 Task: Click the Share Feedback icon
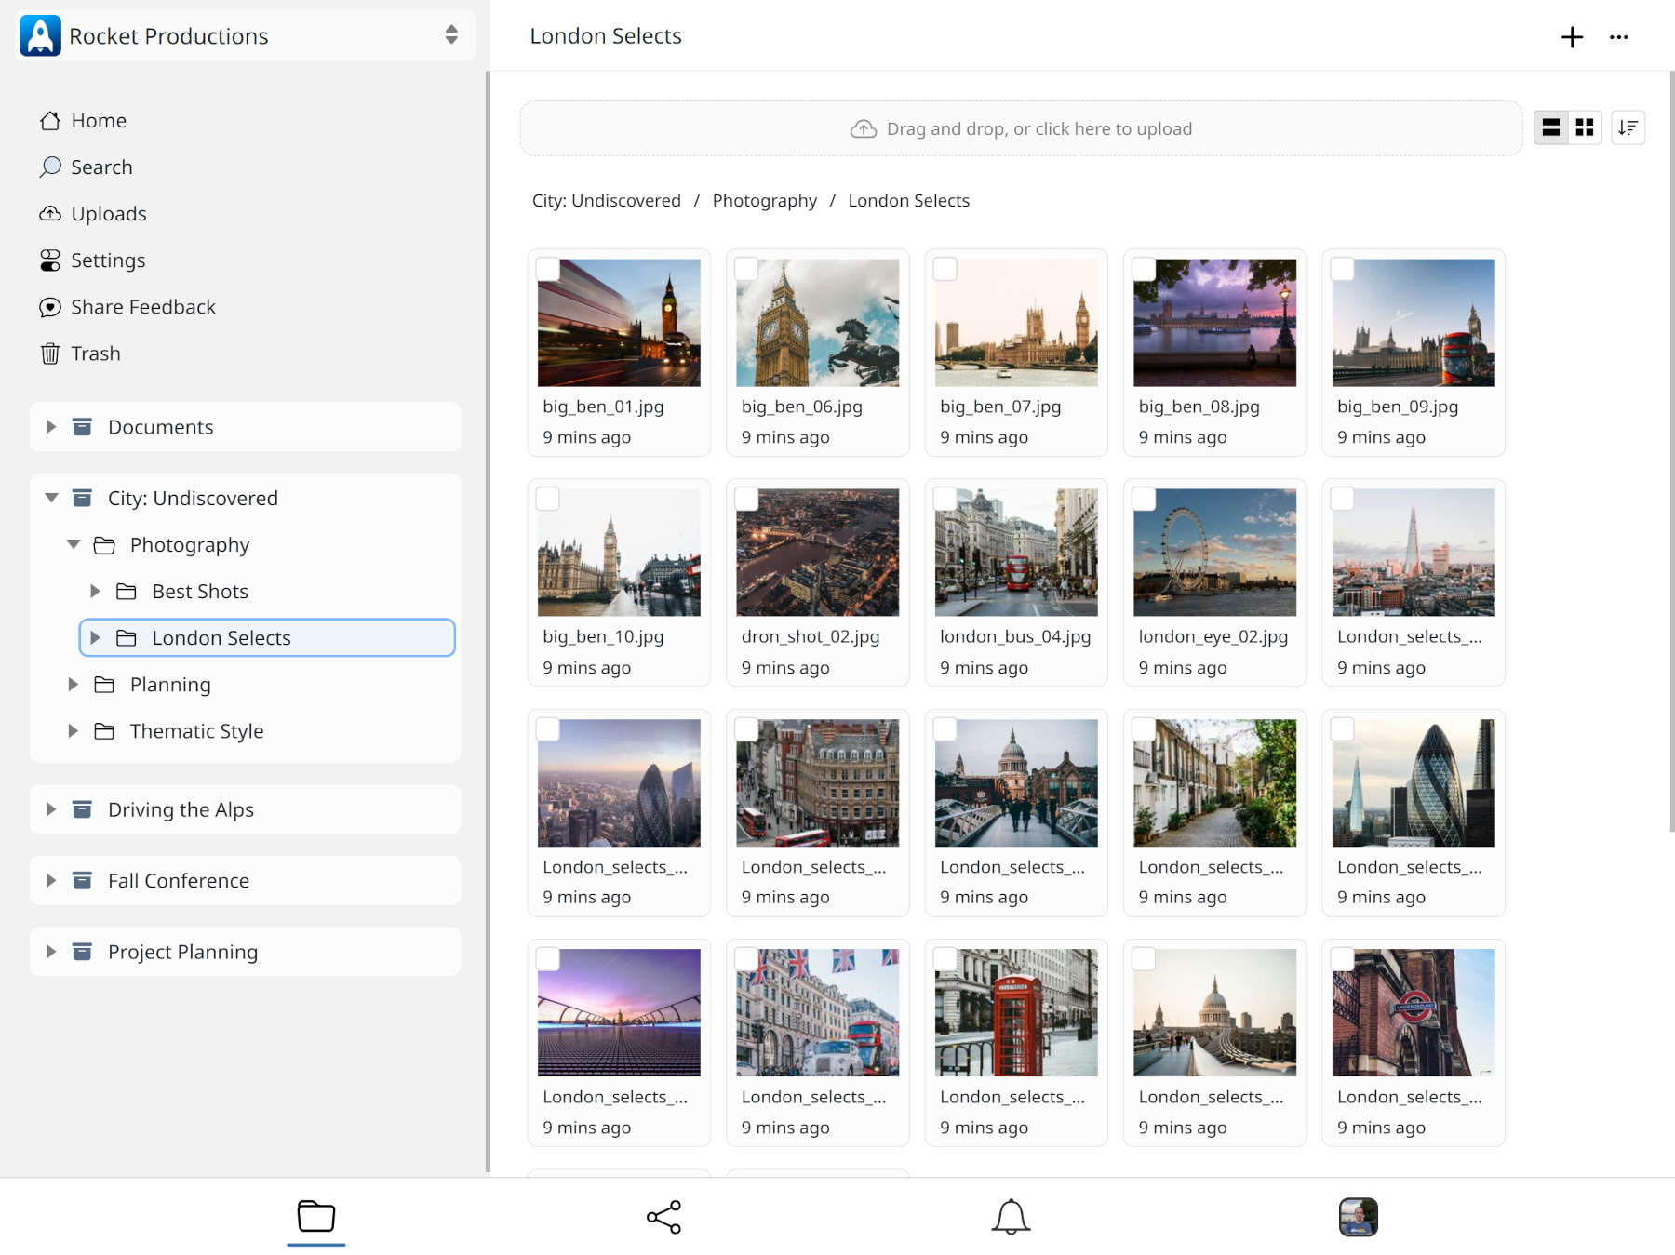[x=50, y=307]
